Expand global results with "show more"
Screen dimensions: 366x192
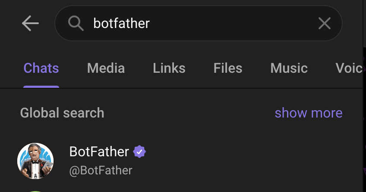coord(308,113)
